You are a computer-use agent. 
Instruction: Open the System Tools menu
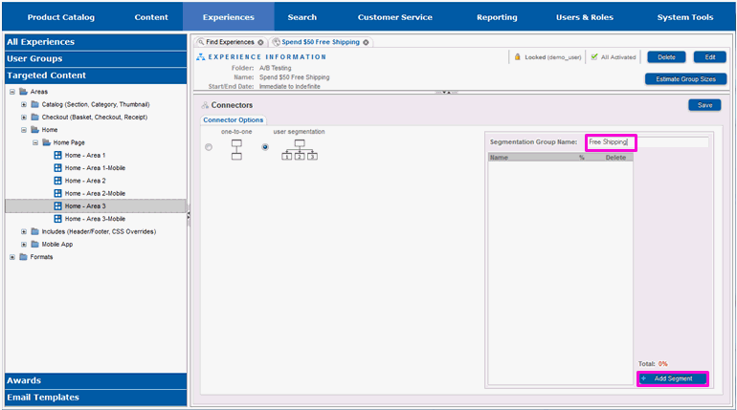[x=684, y=17]
